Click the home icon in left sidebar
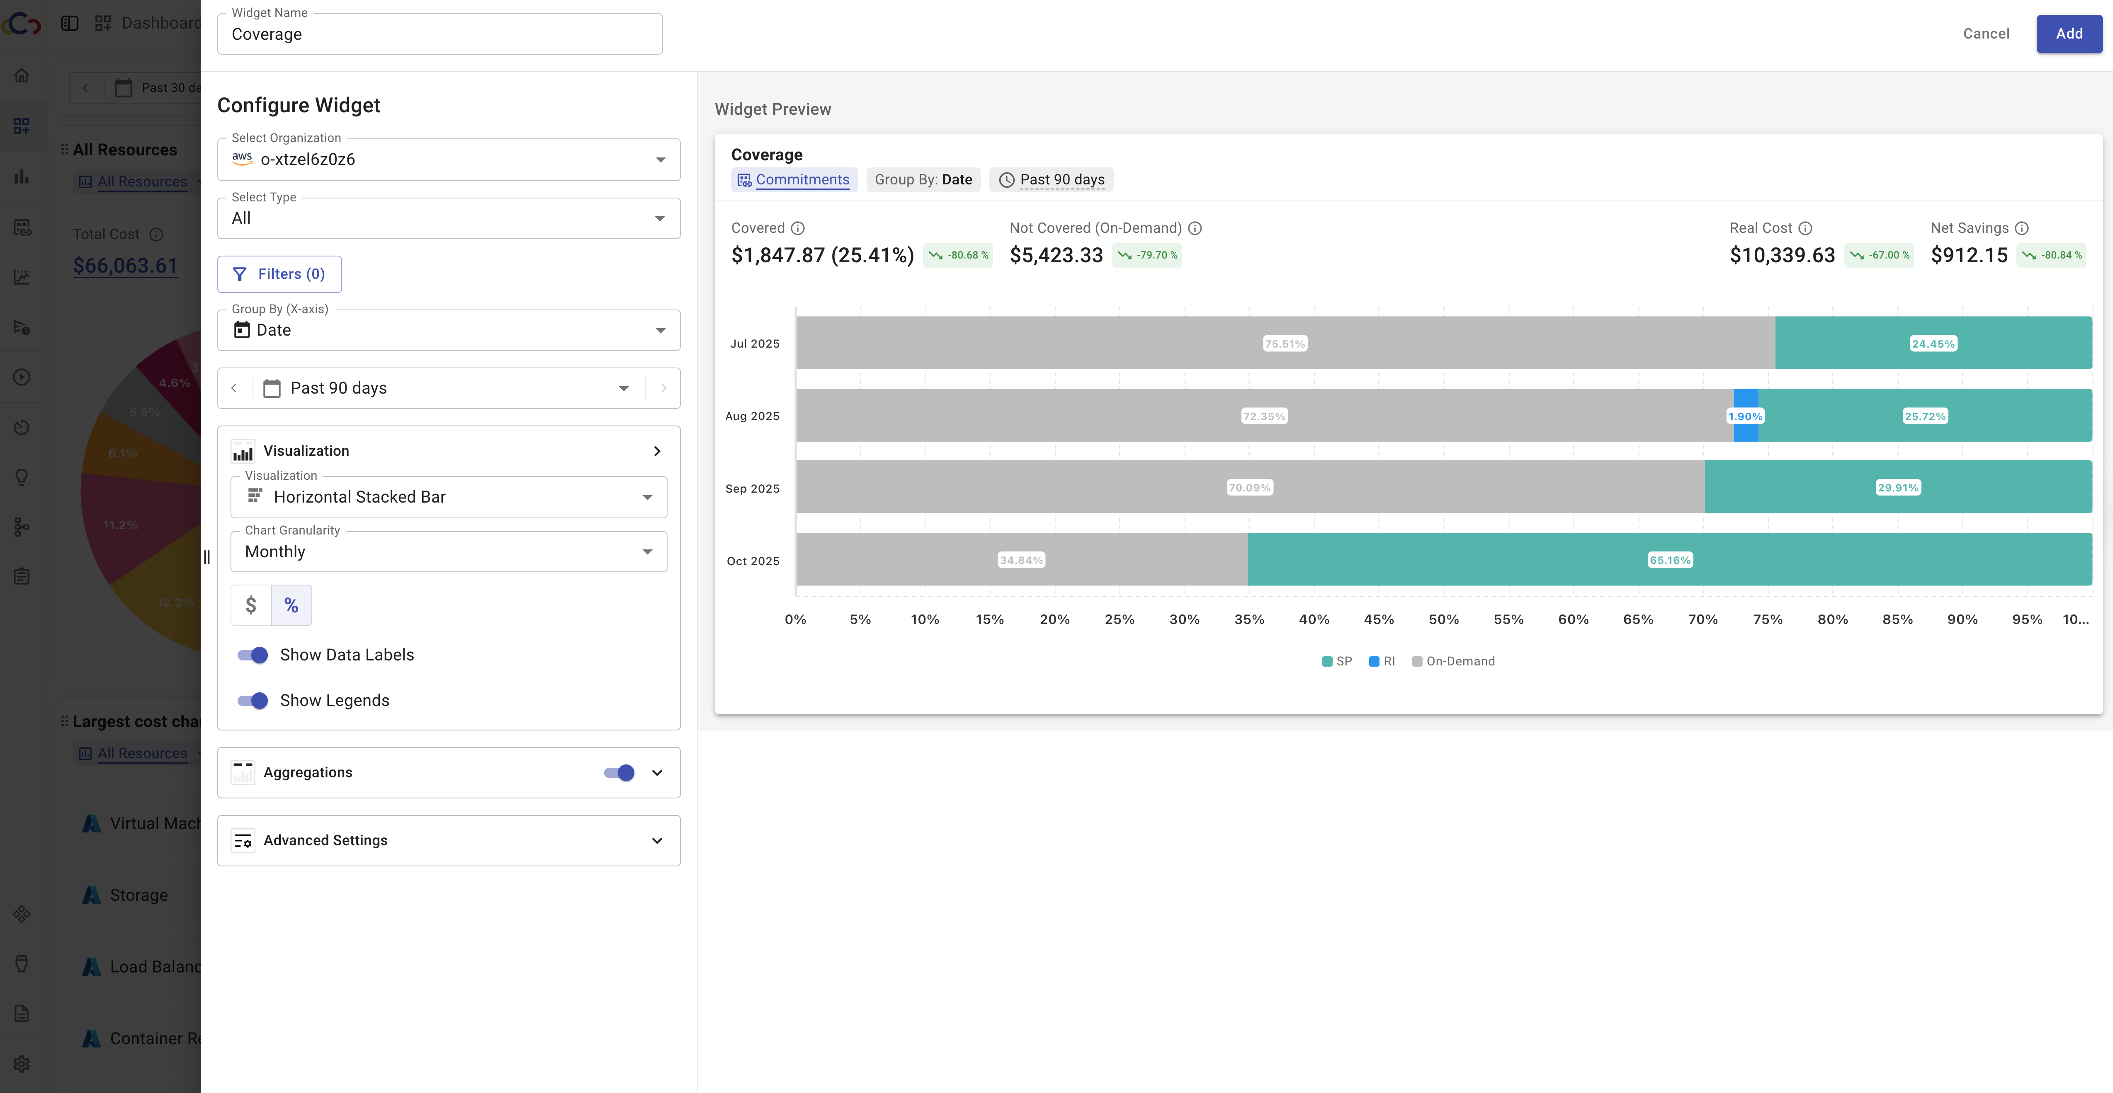The width and height of the screenshot is (2113, 1093). point(22,75)
